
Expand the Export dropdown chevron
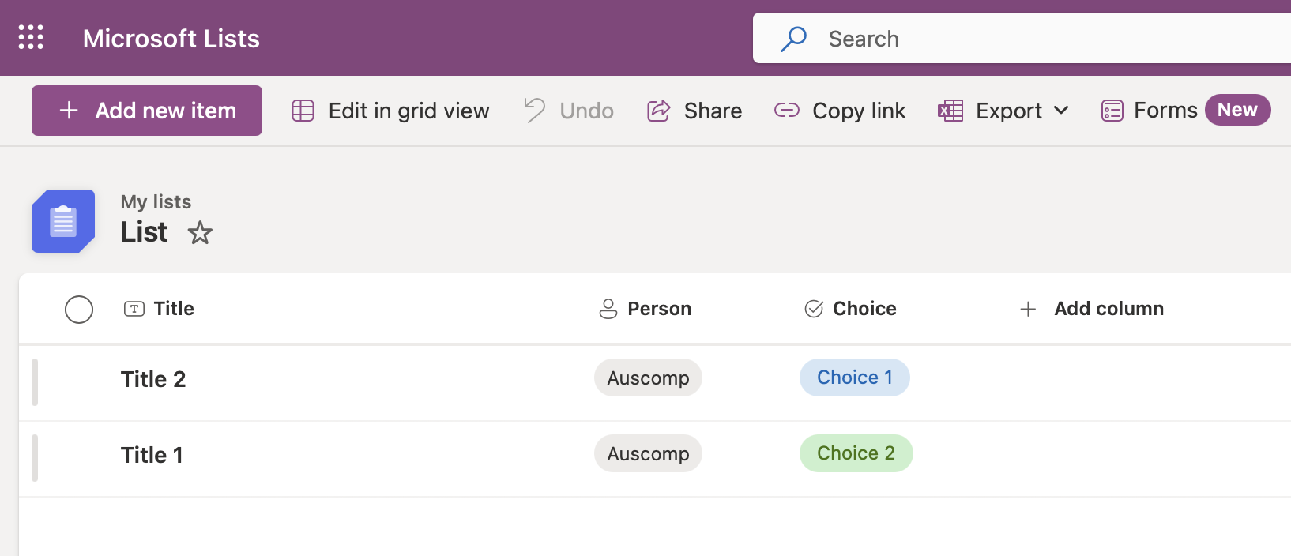(x=1061, y=111)
